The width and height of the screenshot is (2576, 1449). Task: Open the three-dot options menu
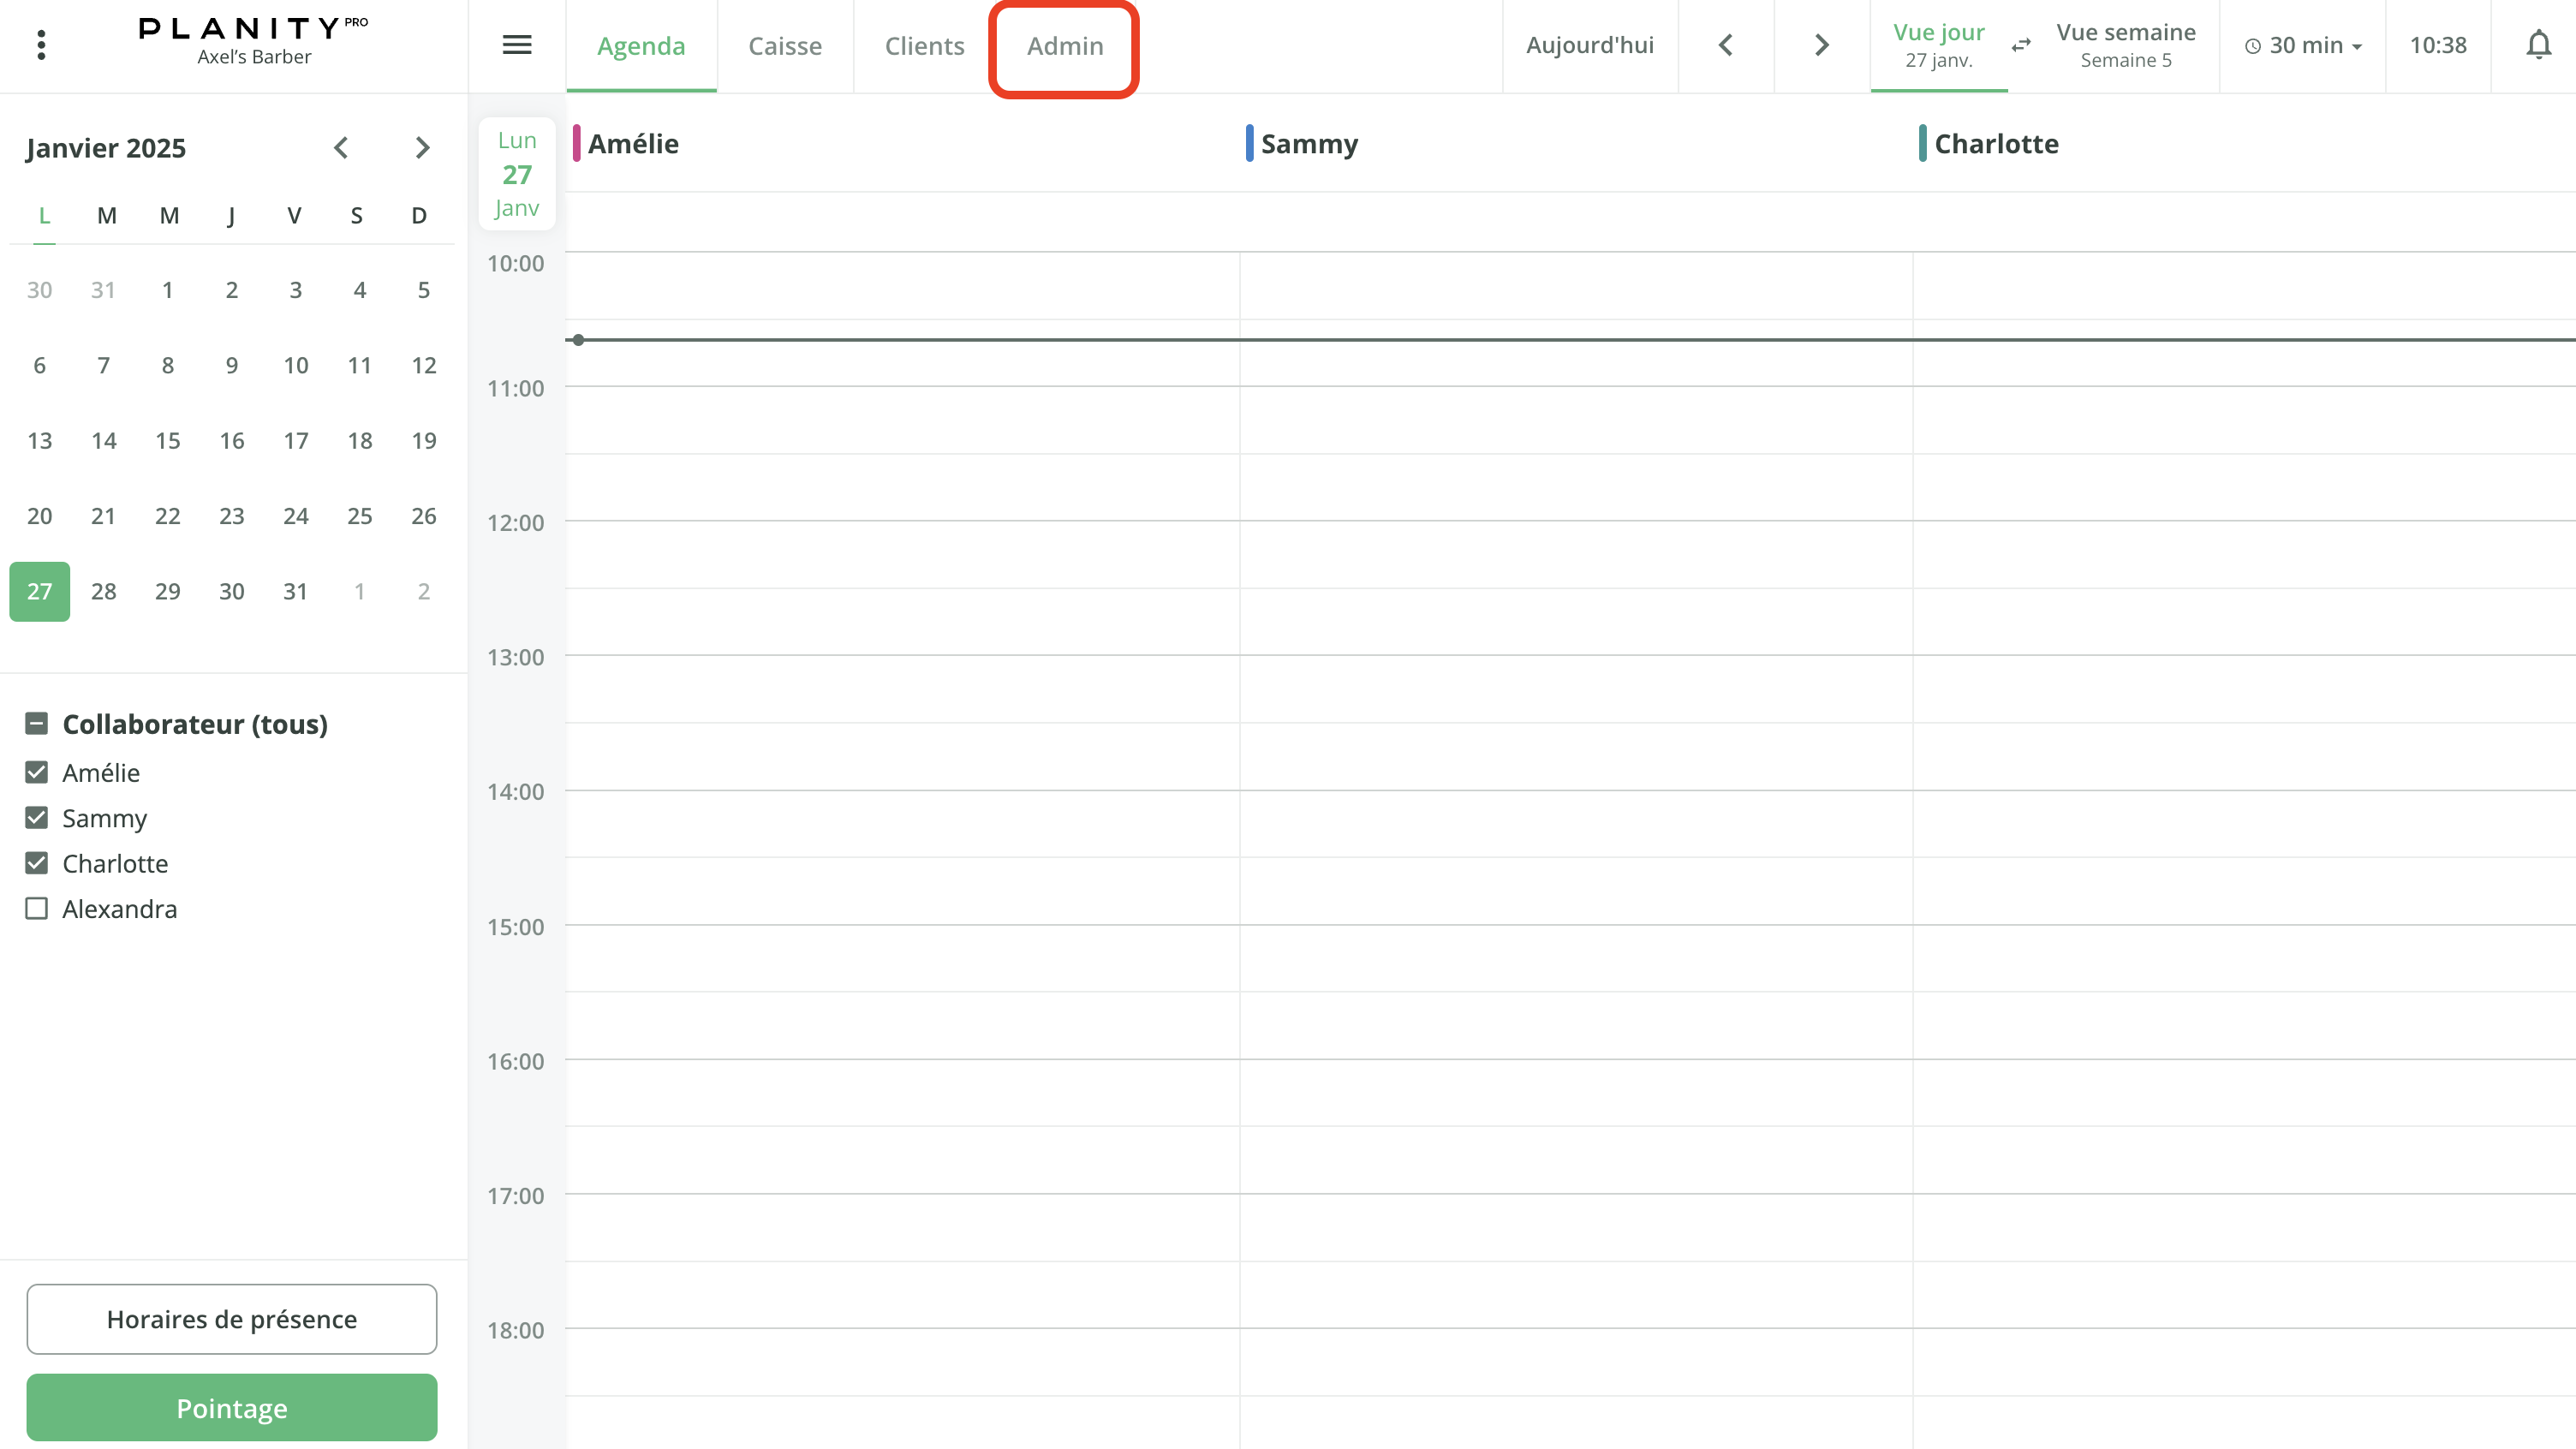41,44
